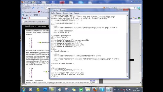Open uTorrent from taskbar
Viewport: 163px width, 92px height.
(81, 90)
